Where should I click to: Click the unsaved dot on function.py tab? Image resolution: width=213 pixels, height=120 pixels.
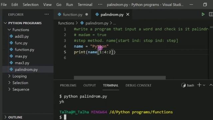click(x=87, y=14)
